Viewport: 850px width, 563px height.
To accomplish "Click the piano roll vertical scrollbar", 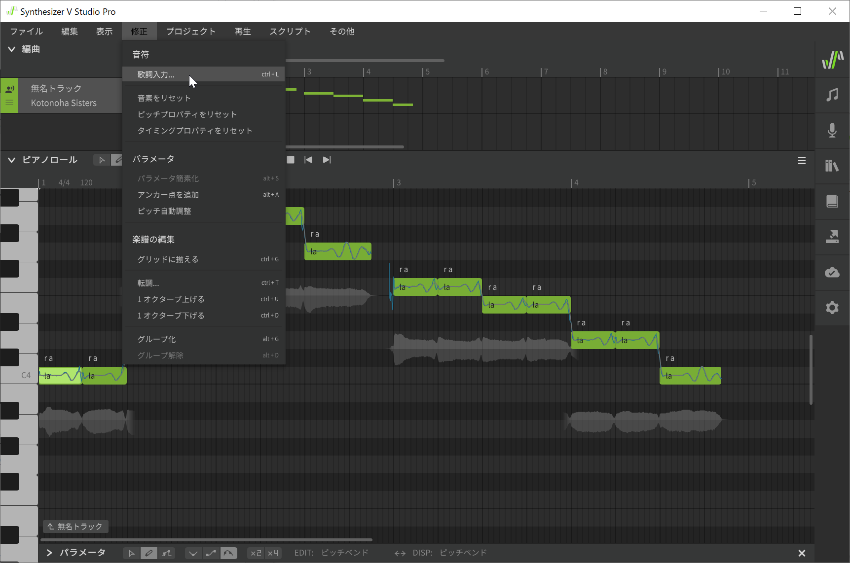I will point(811,370).
